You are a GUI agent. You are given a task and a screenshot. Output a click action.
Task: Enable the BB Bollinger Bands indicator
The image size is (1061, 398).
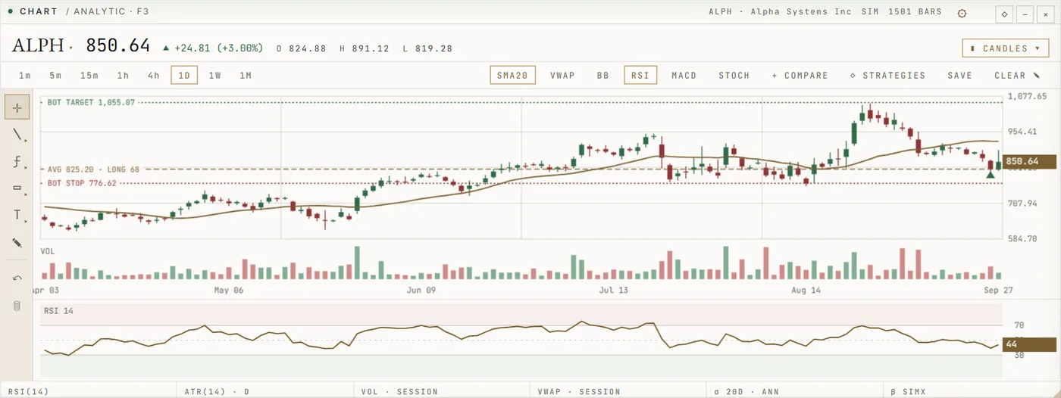click(602, 76)
